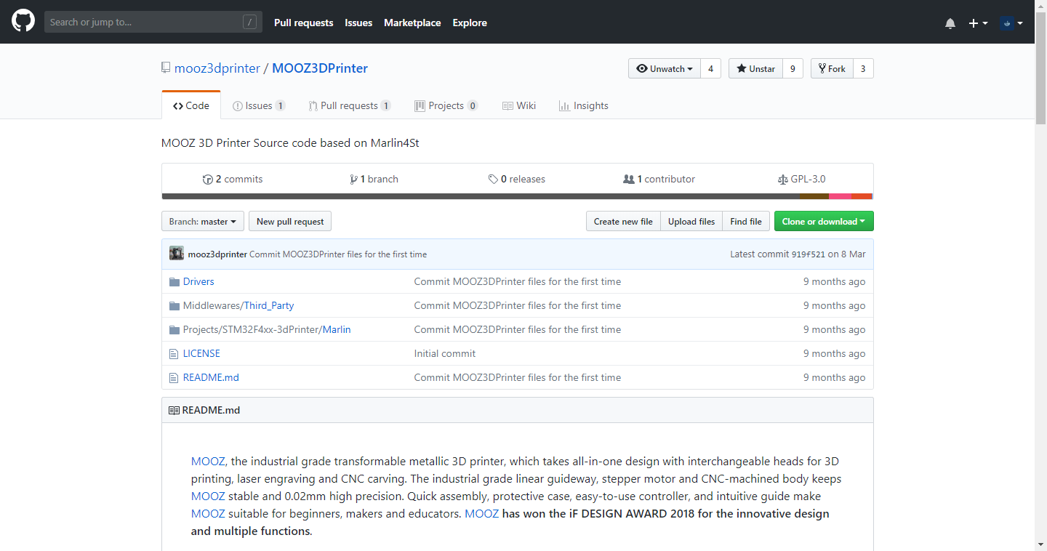Click the scale icon beside GPL-3.0

782,180
